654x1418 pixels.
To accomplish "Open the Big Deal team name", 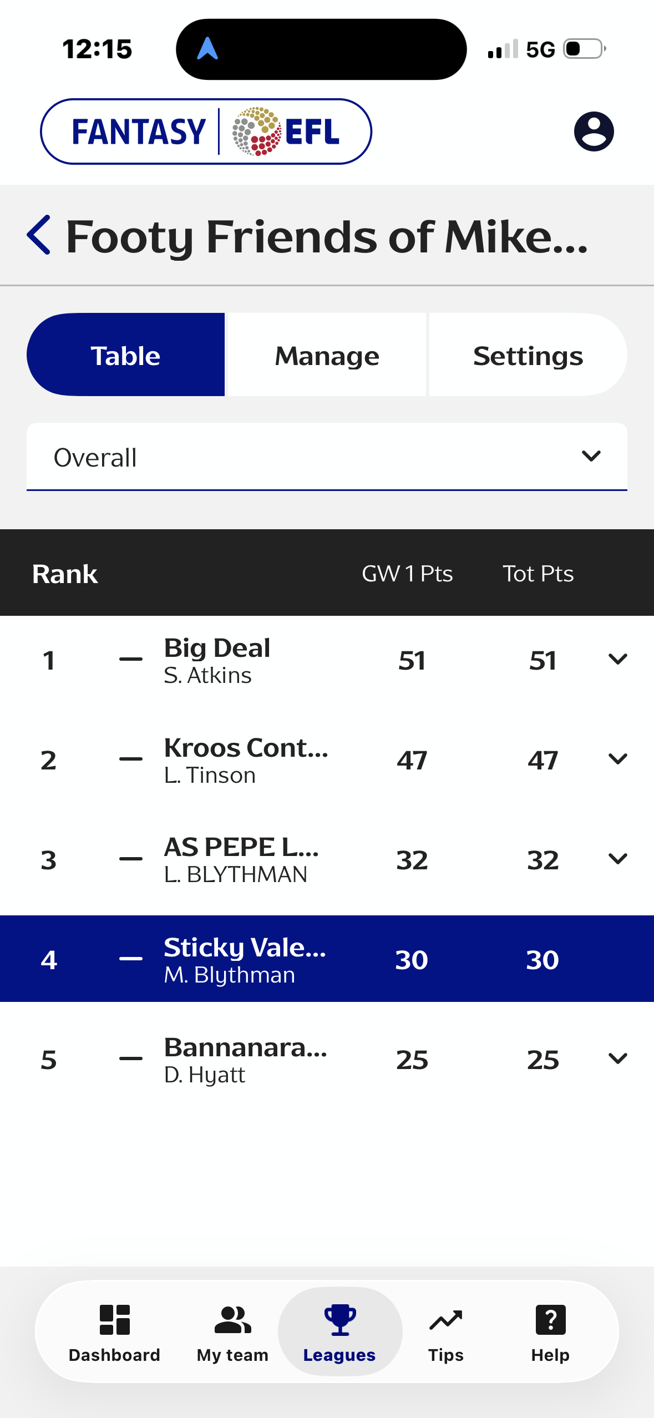I will point(217,648).
